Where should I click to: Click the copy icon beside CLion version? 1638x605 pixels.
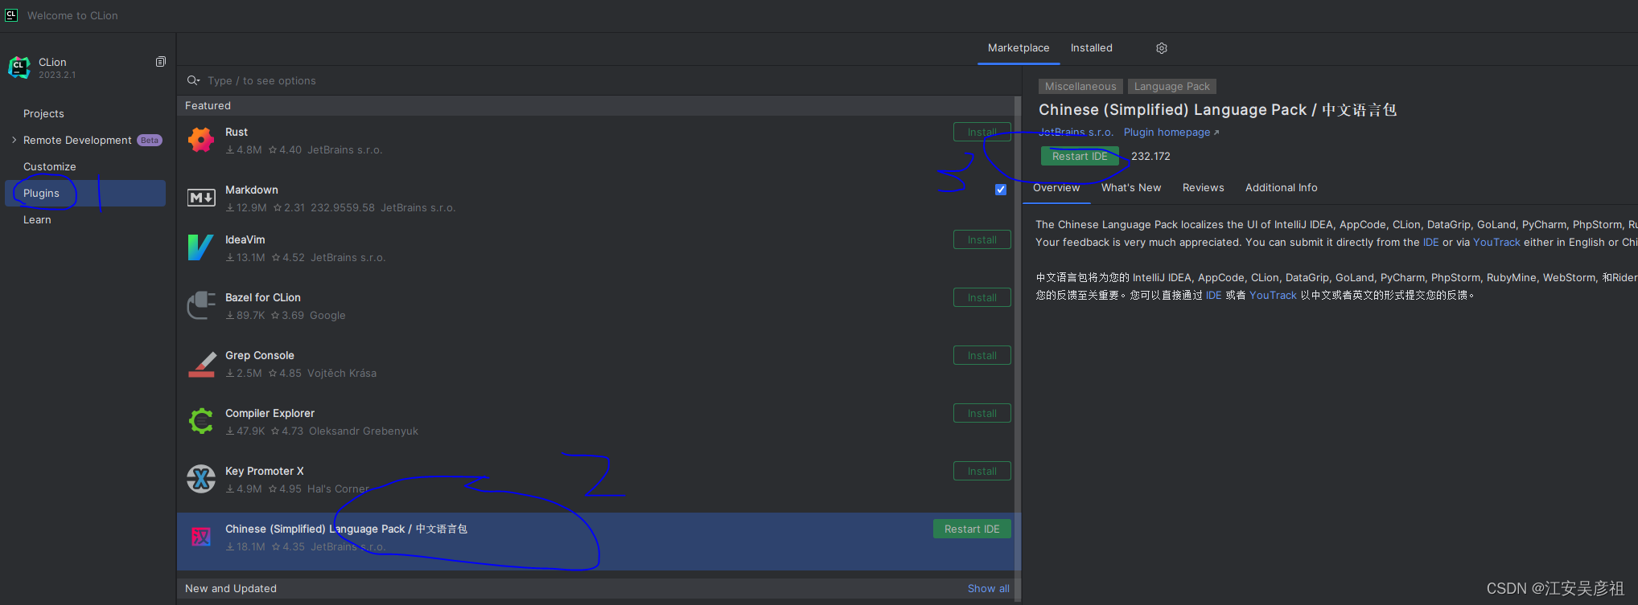pyautogui.click(x=161, y=62)
